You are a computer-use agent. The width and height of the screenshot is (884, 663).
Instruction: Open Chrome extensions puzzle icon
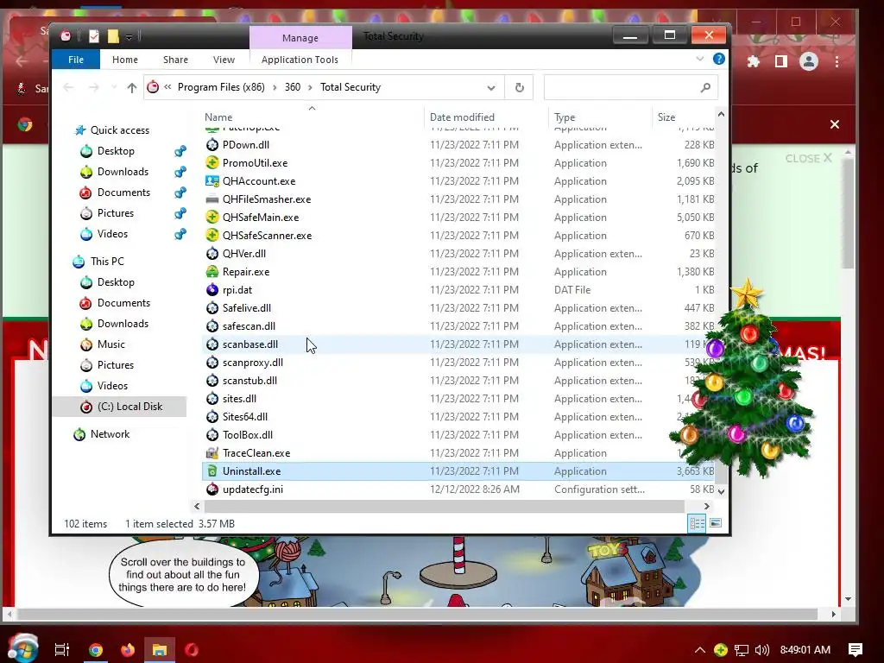753,61
